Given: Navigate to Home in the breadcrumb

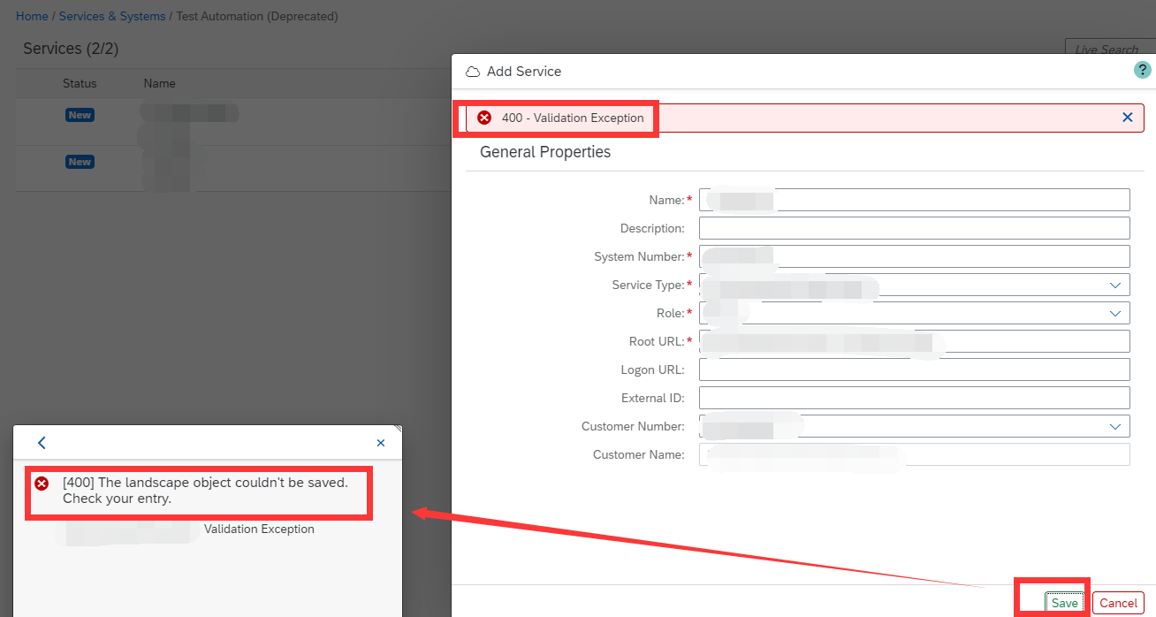Looking at the screenshot, I should pos(32,17).
